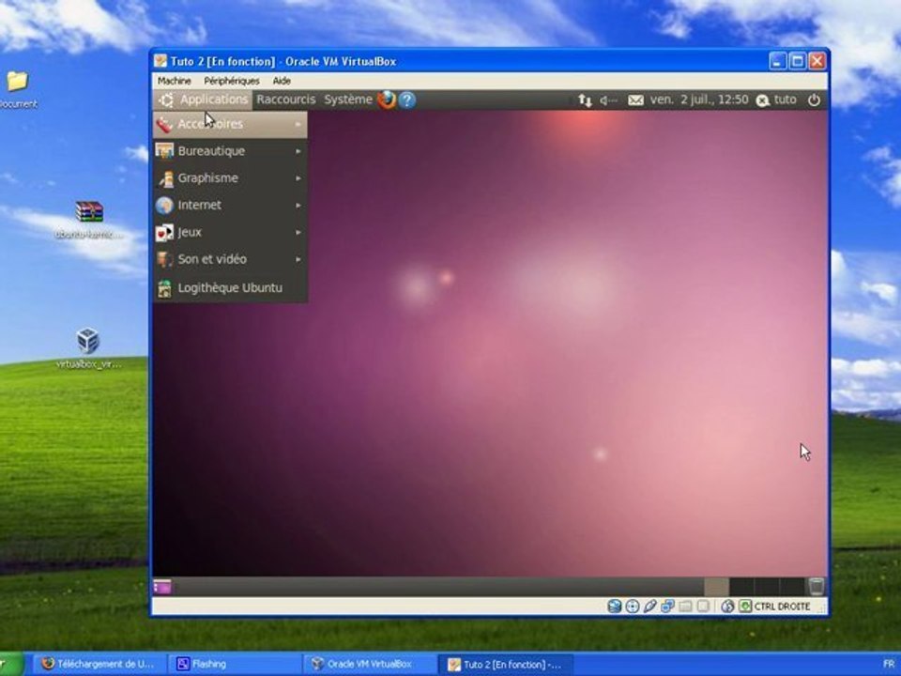The height and width of the screenshot is (676, 901).
Task: Maximize the Tuto 2 VirtualBox window
Action: click(x=797, y=61)
